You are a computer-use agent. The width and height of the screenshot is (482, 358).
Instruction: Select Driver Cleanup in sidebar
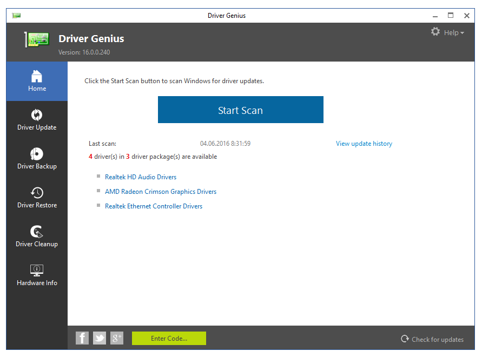coord(37,237)
